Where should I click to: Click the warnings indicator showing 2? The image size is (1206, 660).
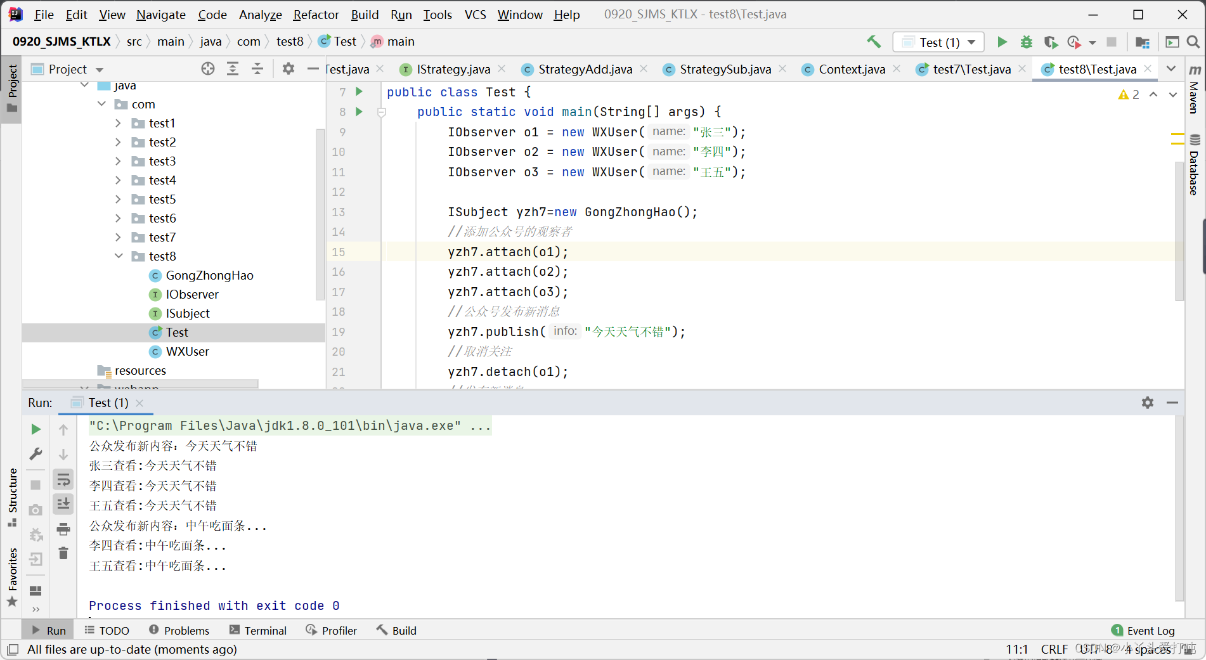[x=1129, y=94]
